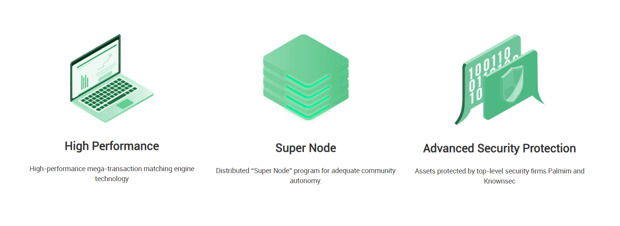Viewport: 620px width, 226px height.
Task: Click the word "Palmim" in the security description
Action: [560, 171]
